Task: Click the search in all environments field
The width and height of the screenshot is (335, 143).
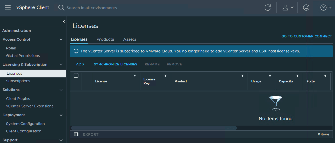Action: click(x=92, y=8)
